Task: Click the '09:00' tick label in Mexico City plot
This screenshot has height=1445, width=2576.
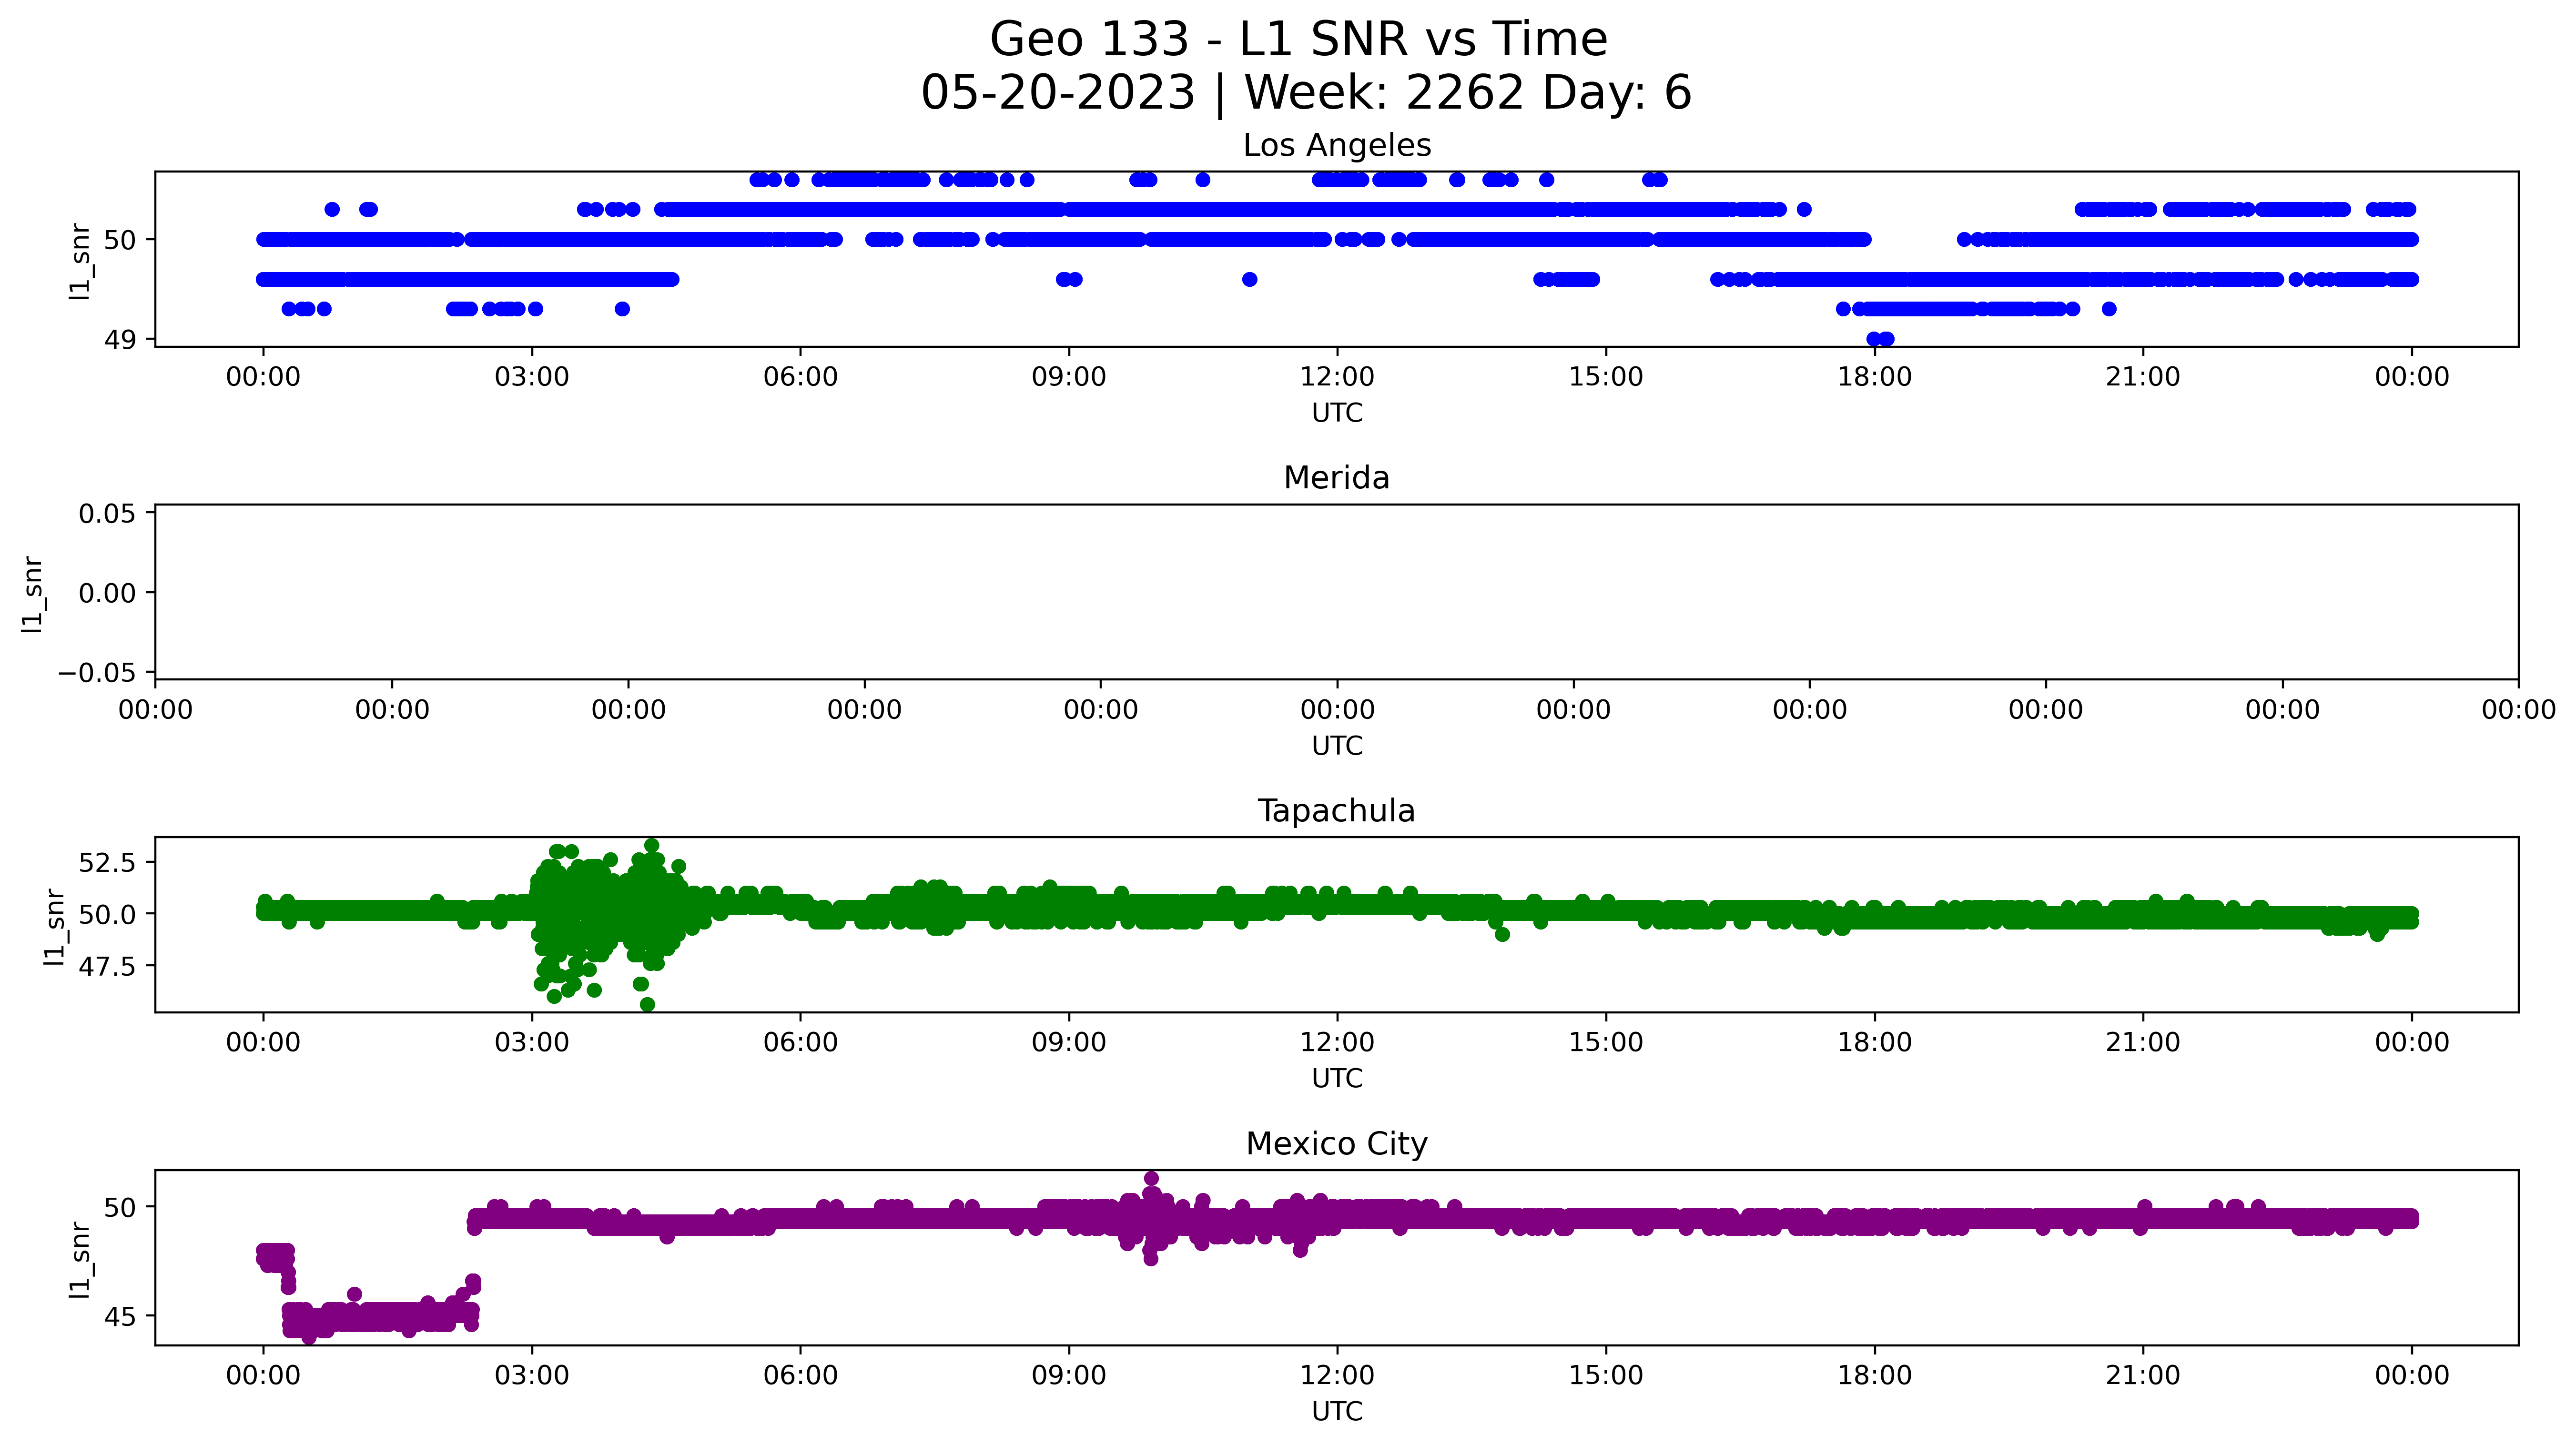Action: pos(1069,1376)
